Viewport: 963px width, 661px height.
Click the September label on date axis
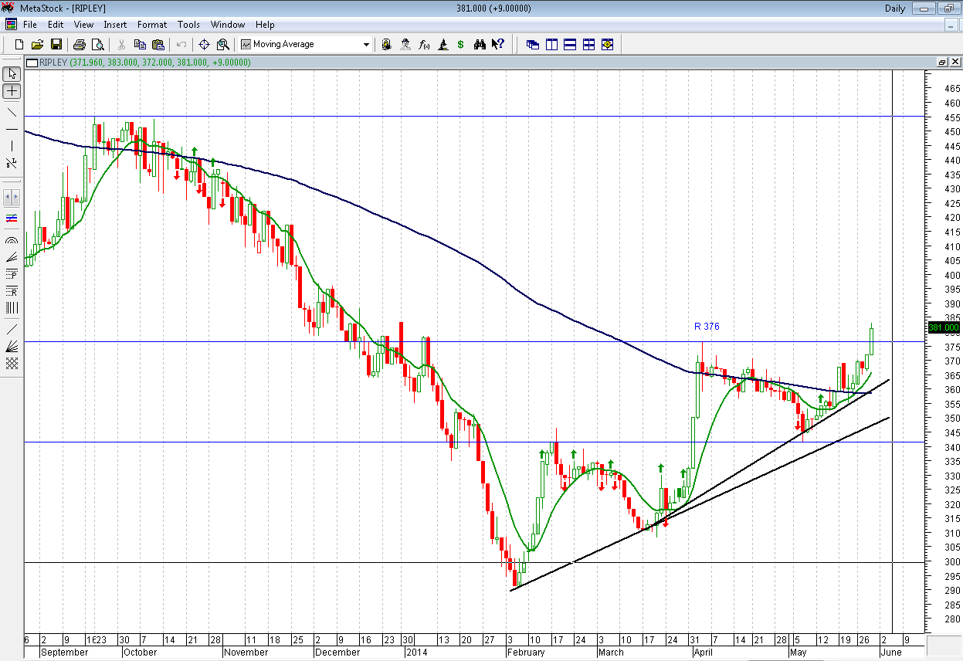65,653
